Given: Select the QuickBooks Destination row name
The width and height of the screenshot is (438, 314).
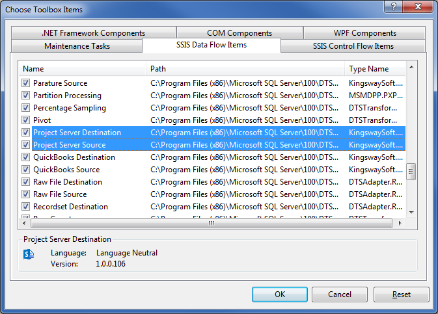Looking at the screenshot, I should pyautogui.click(x=74, y=157).
